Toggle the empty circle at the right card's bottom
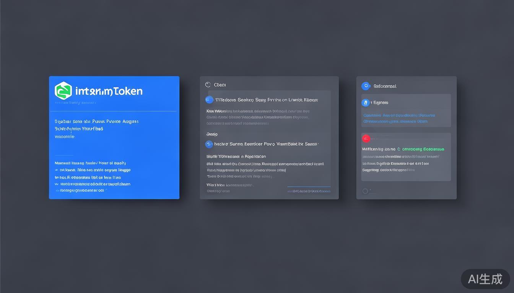The width and height of the screenshot is (514, 293). pyautogui.click(x=365, y=191)
